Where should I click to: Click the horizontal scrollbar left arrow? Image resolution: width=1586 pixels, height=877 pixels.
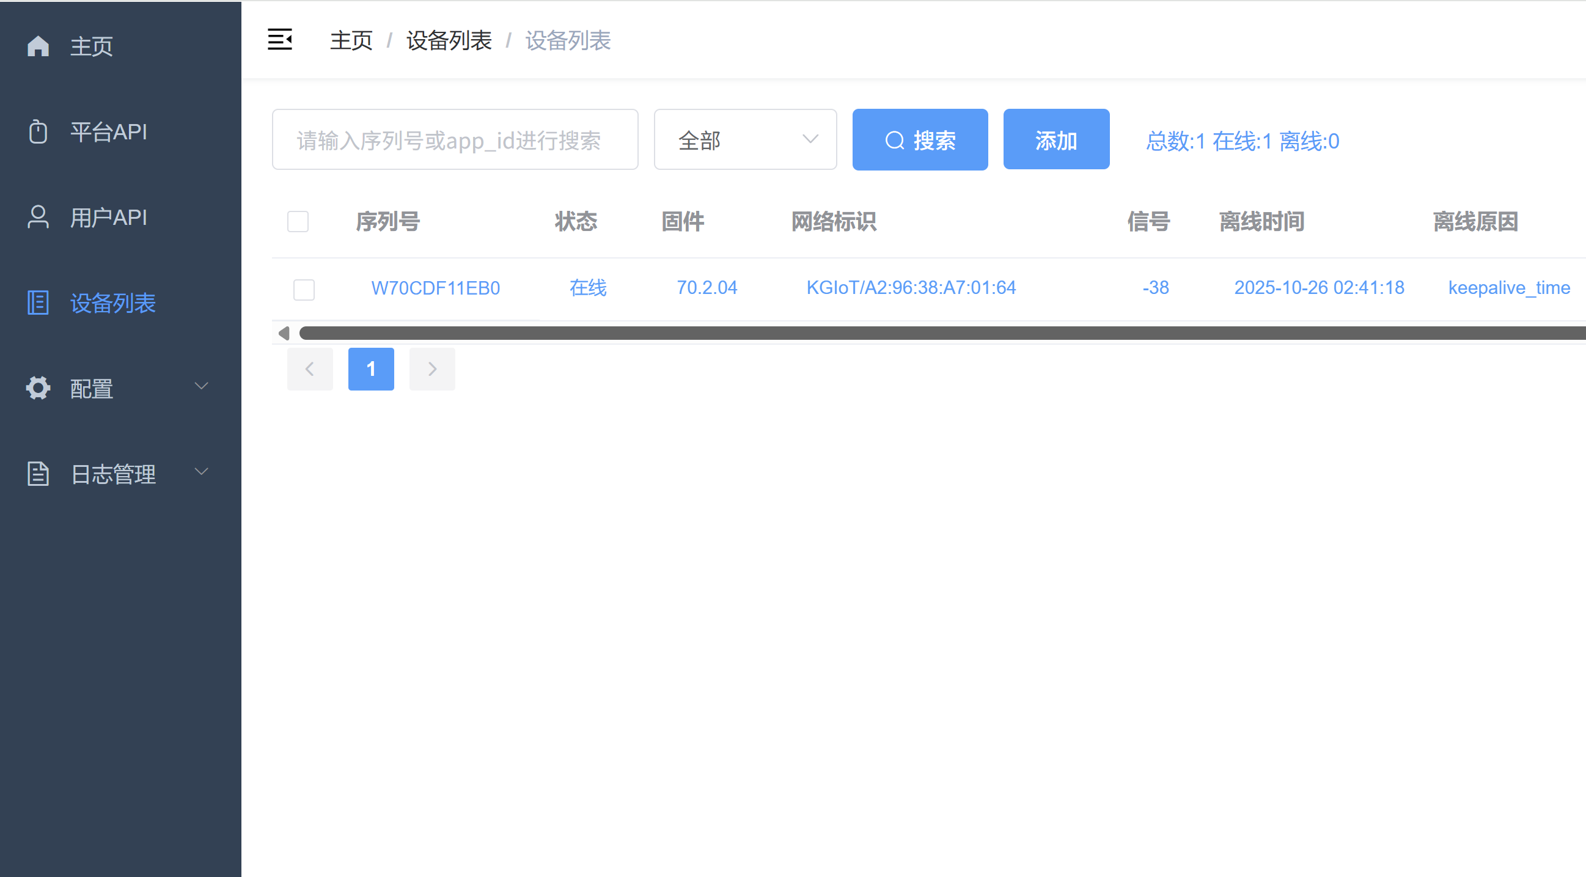coord(284,334)
